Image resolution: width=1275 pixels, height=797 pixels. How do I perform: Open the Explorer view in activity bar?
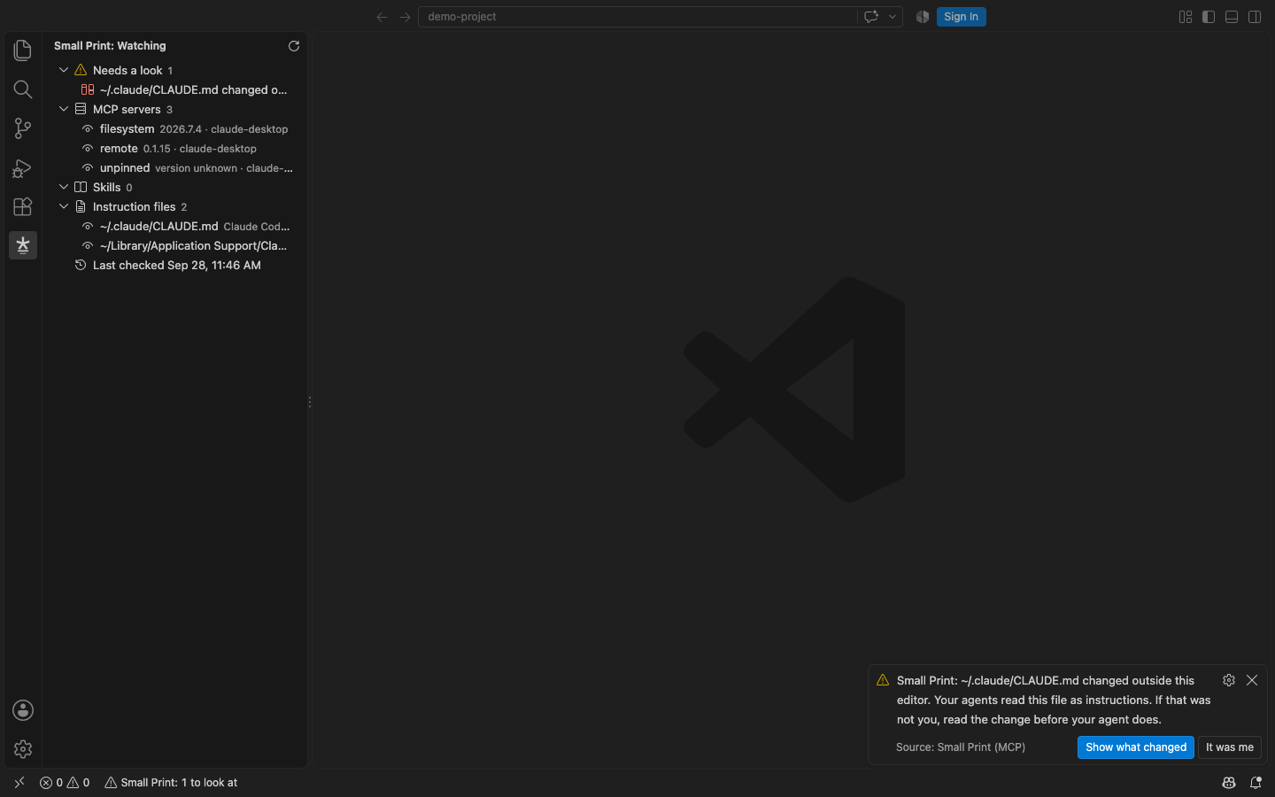pos(23,50)
